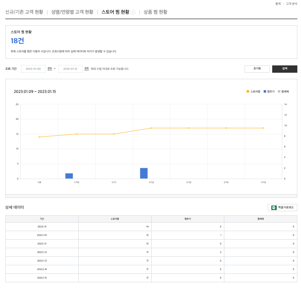Click the 초기화 reset button

click(x=257, y=69)
